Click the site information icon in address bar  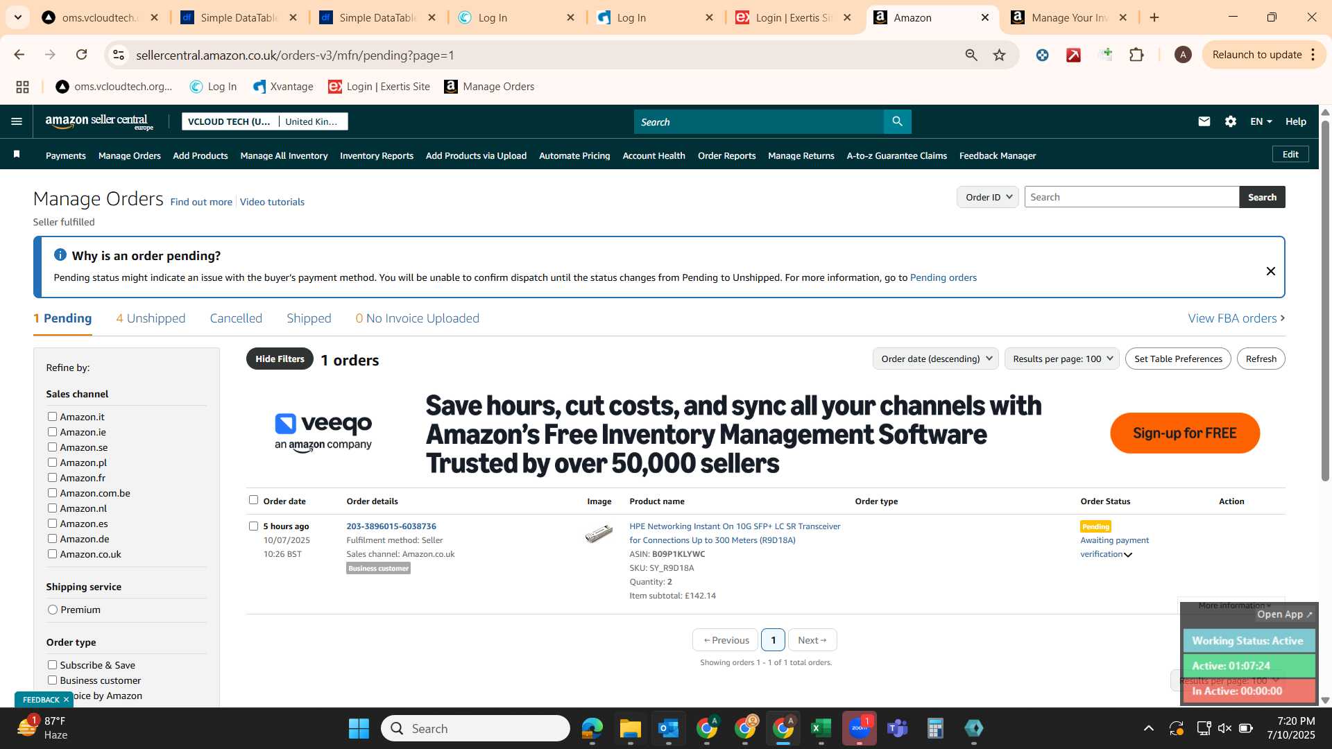[x=119, y=55]
